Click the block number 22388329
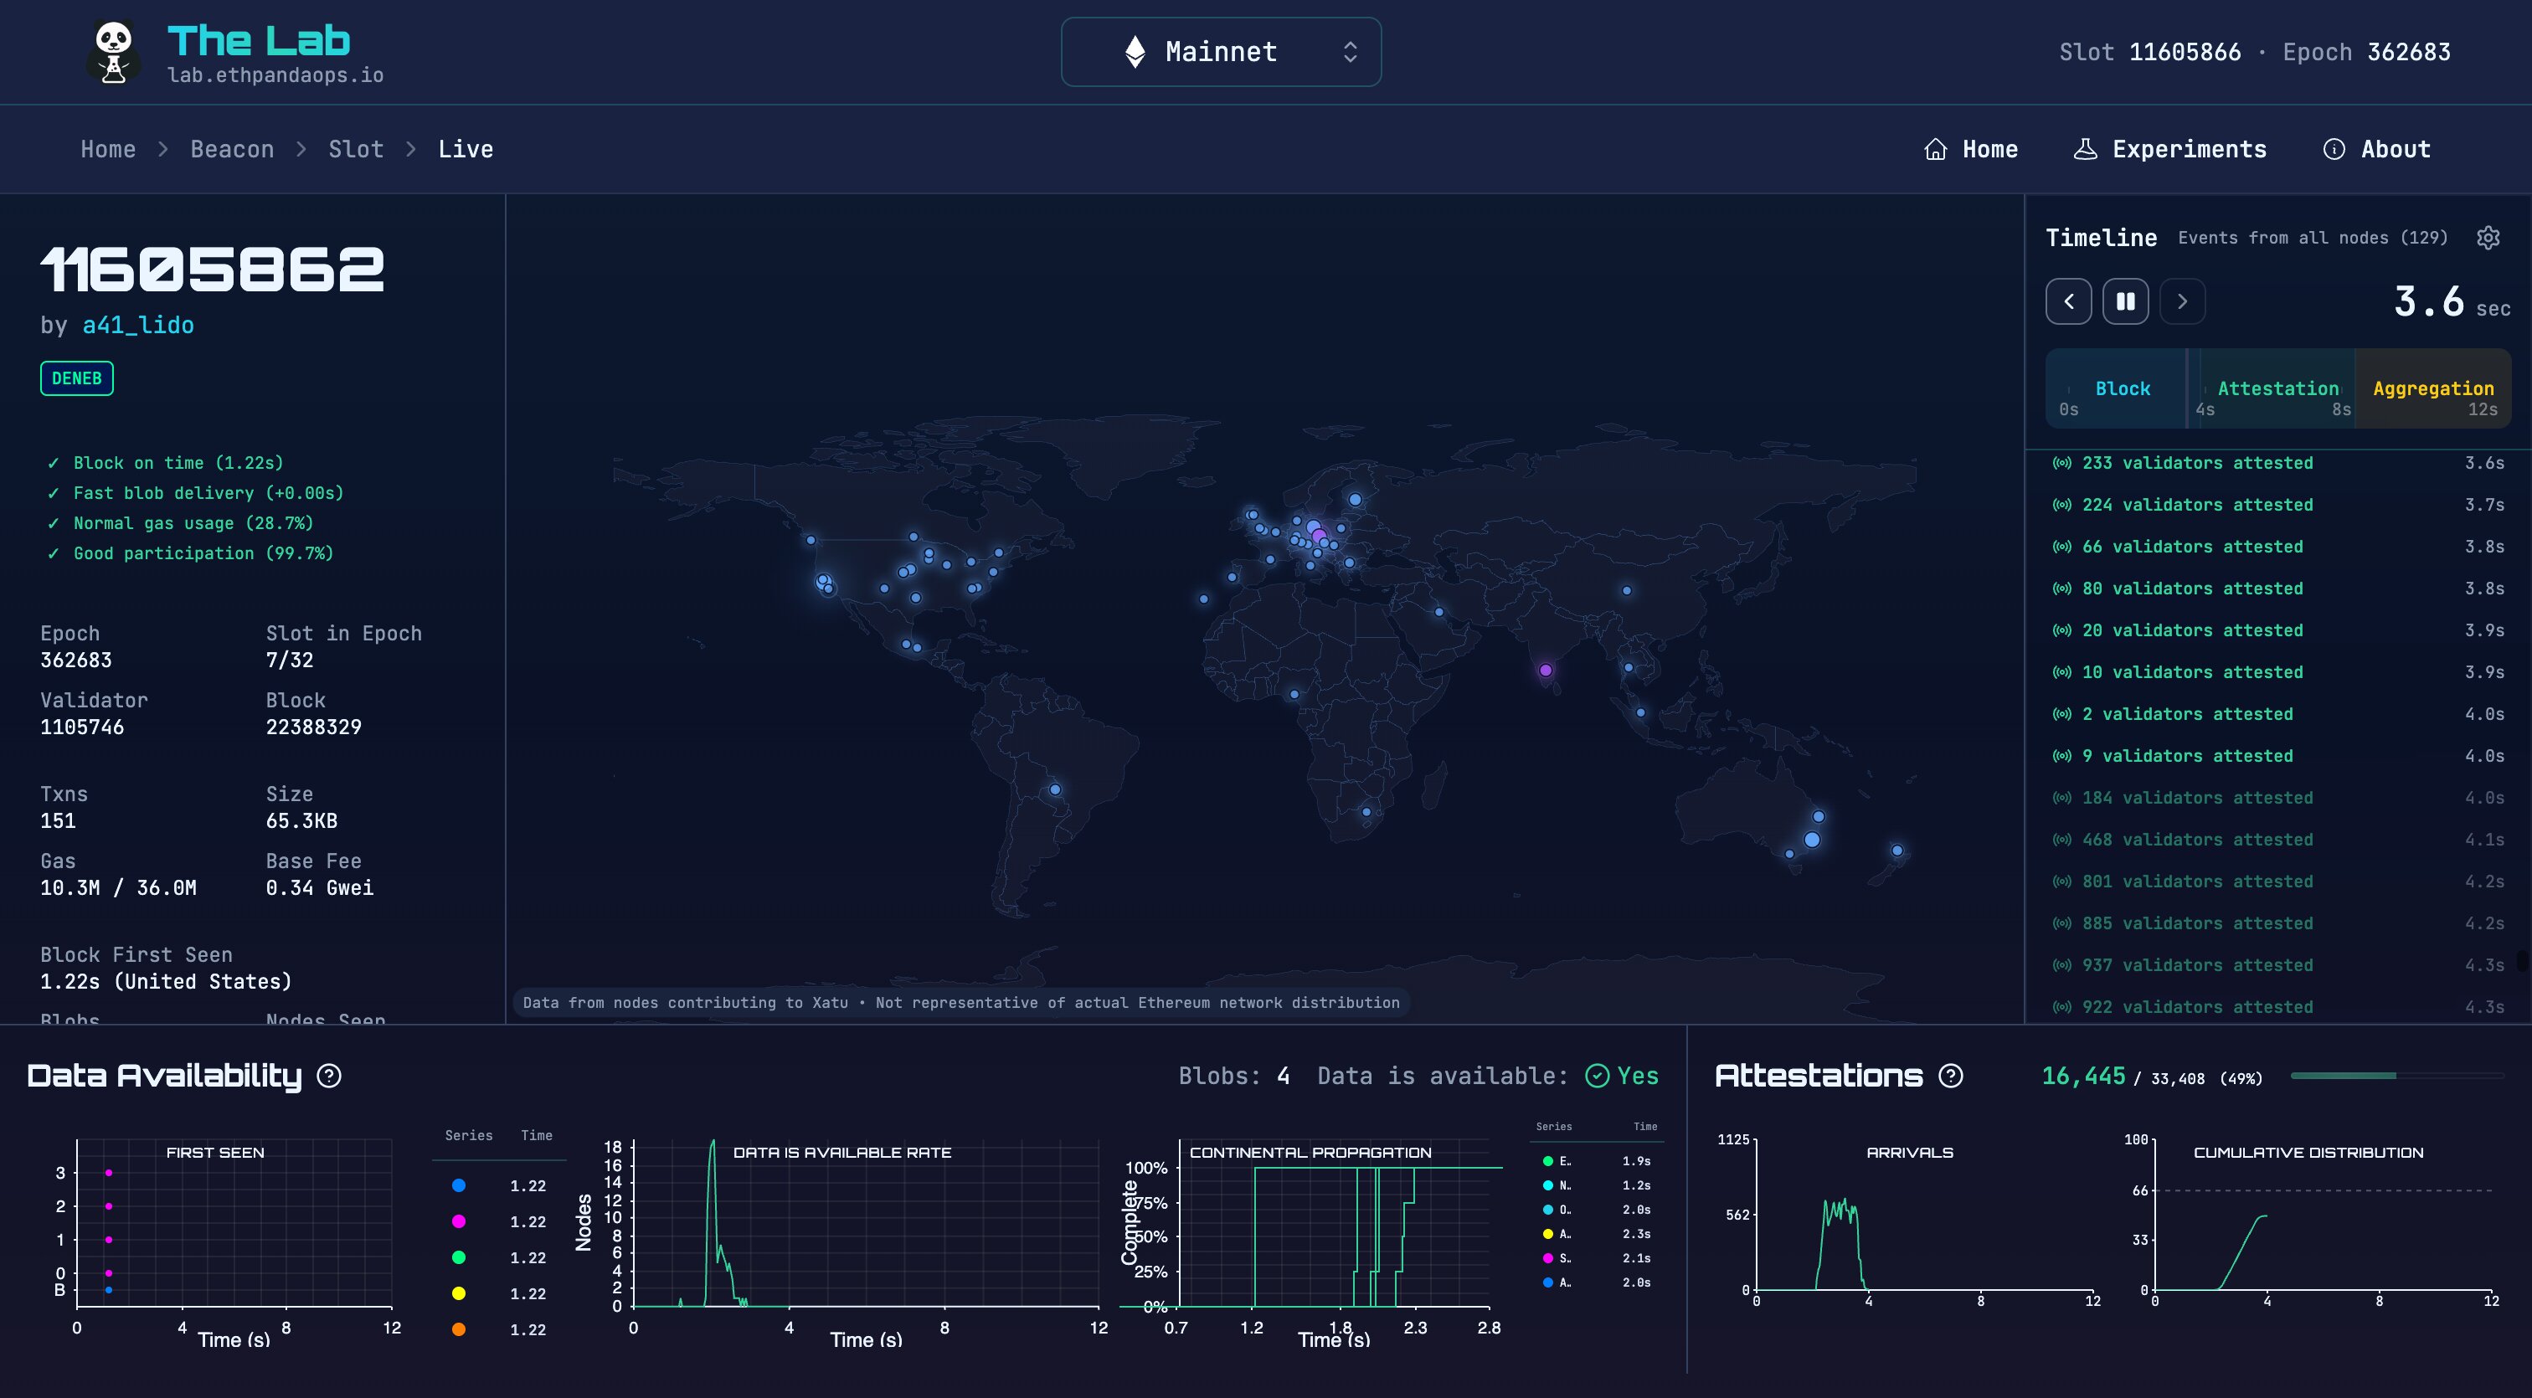The height and width of the screenshot is (1398, 2532). (x=313, y=727)
